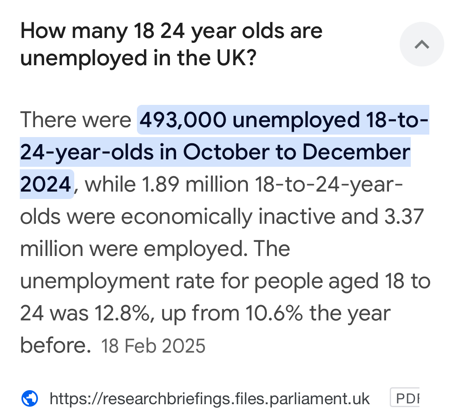Click the highlighted '2024' text

coord(45,184)
